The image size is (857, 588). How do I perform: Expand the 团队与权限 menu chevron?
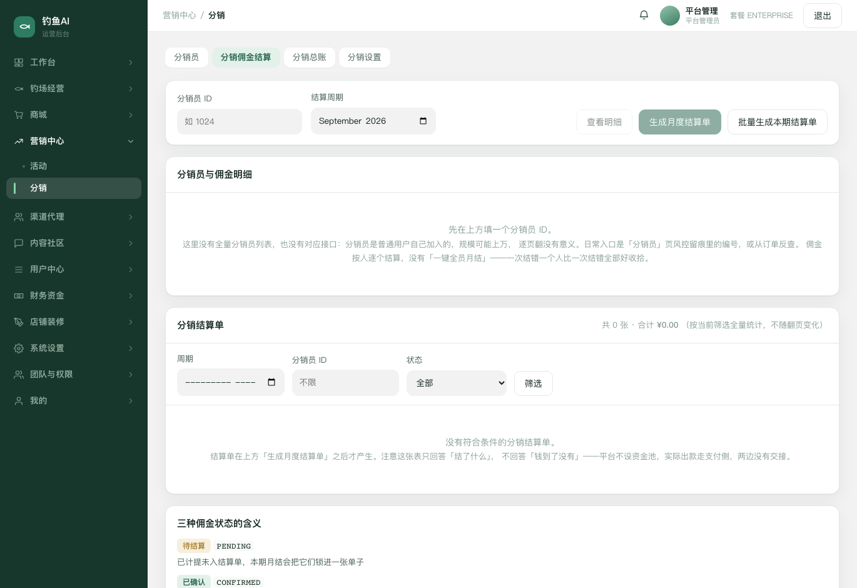click(131, 375)
